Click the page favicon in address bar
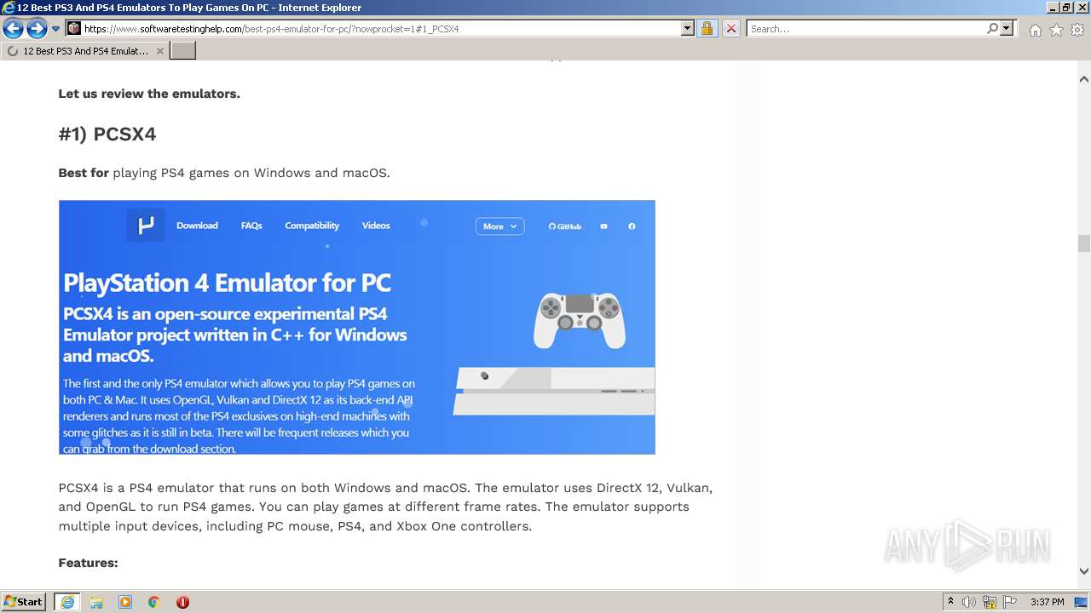Viewport: 1091px width, 613px height. [x=74, y=29]
